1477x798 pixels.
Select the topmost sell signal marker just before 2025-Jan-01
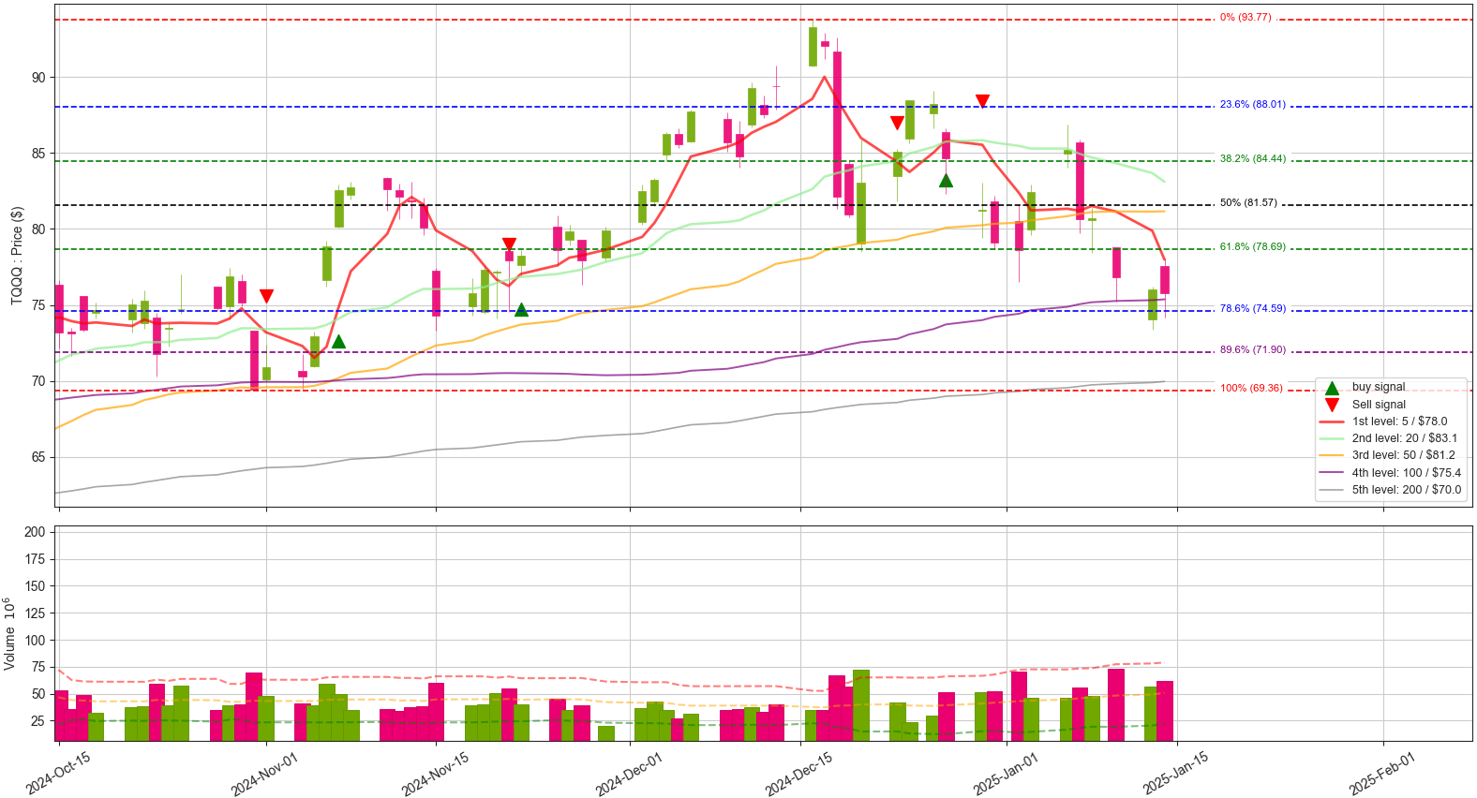[x=982, y=100]
